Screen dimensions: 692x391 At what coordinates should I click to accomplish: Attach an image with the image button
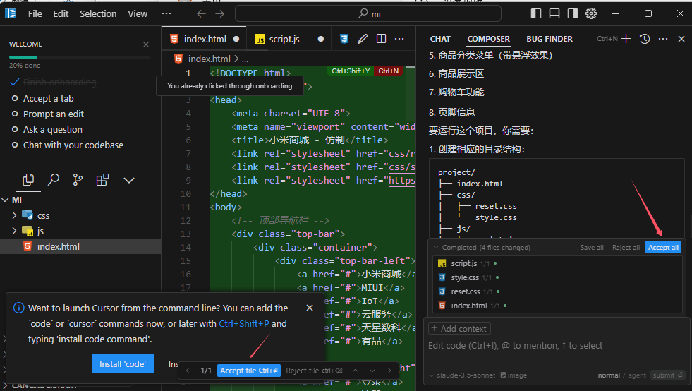[514, 375]
